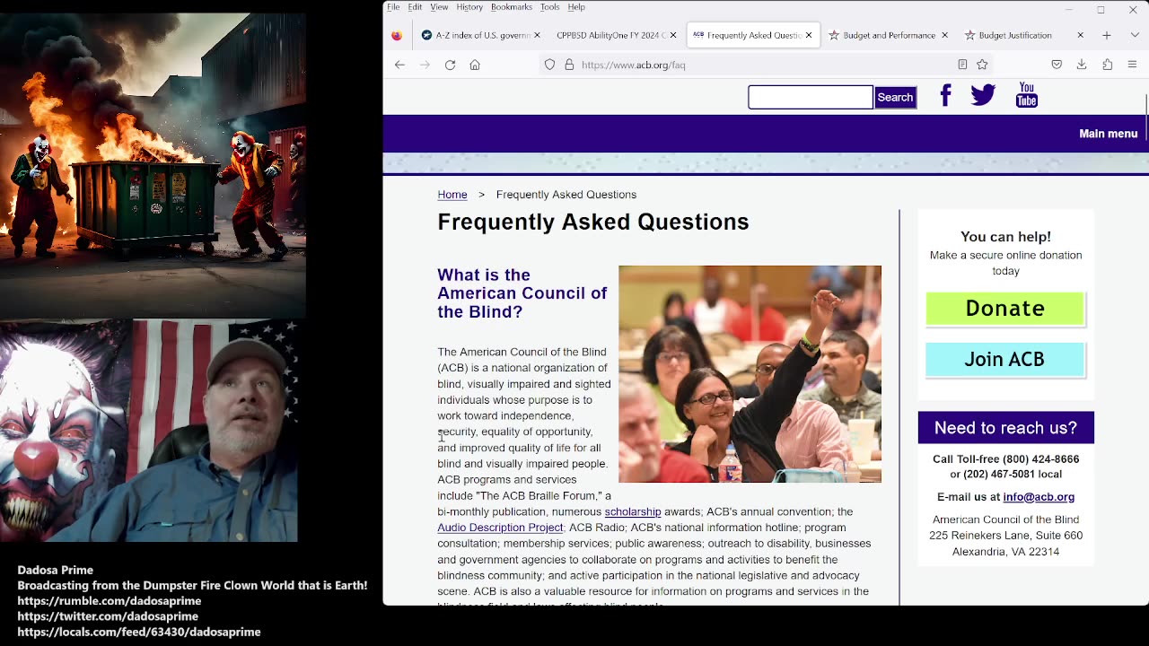The image size is (1149, 646).
Task: Click the dumpster fire clown image
Action: (x=153, y=166)
